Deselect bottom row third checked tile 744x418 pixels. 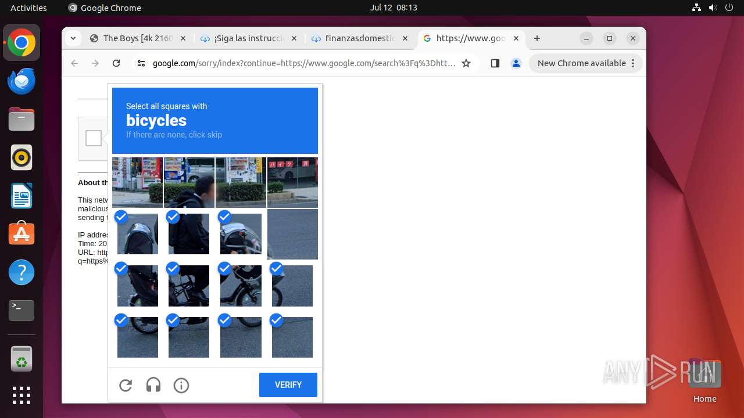[x=241, y=337]
